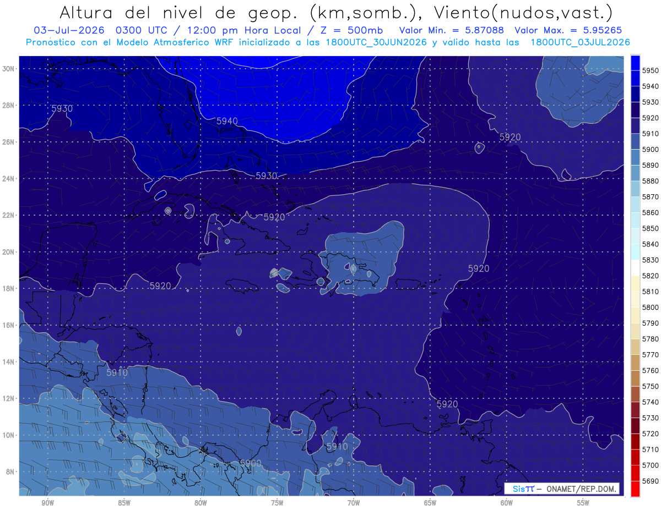Click the 14N latitude axis label

(x=9, y=362)
